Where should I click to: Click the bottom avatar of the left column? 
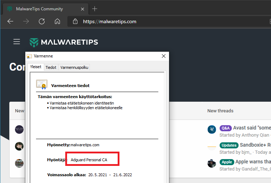[x=19, y=163]
